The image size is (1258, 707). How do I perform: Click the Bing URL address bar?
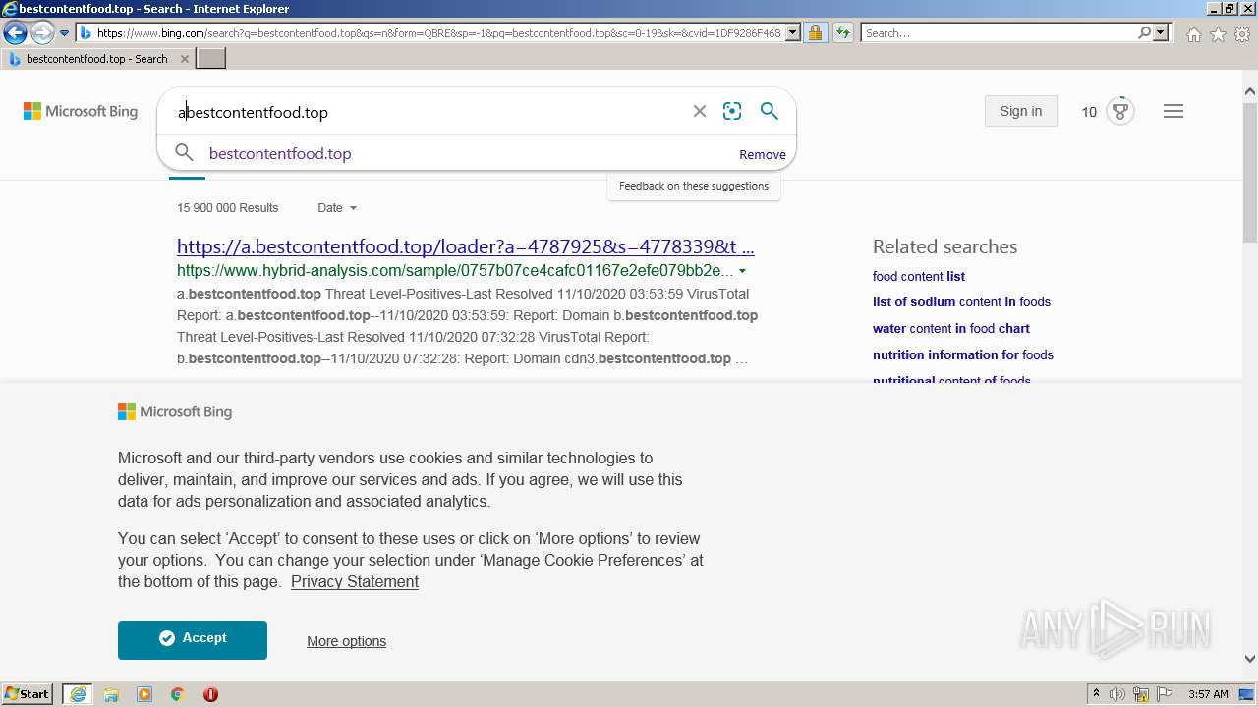pyautogui.click(x=438, y=33)
